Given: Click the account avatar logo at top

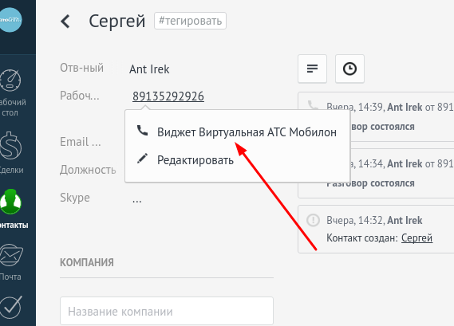Looking at the screenshot, I should [x=10, y=20].
